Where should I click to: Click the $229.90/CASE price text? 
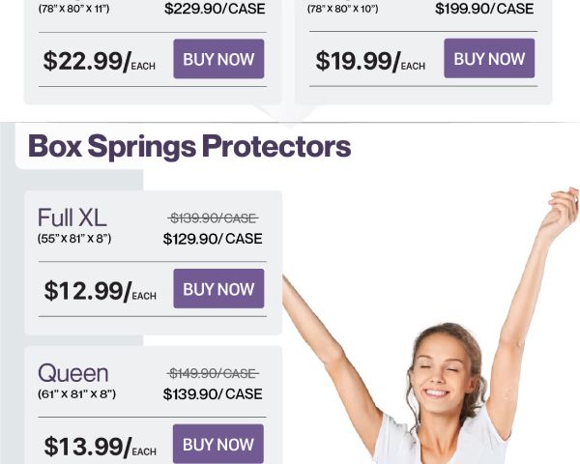tap(214, 9)
